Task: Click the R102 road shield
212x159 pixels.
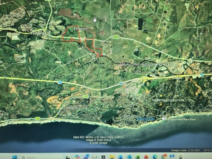Action: pyautogui.click(x=116, y=37)
